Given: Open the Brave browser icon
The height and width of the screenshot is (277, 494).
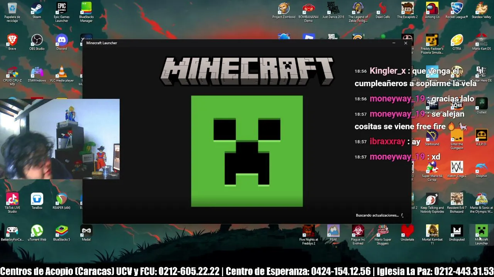Looking at the screenshot, I should click(x=12, y=42).
